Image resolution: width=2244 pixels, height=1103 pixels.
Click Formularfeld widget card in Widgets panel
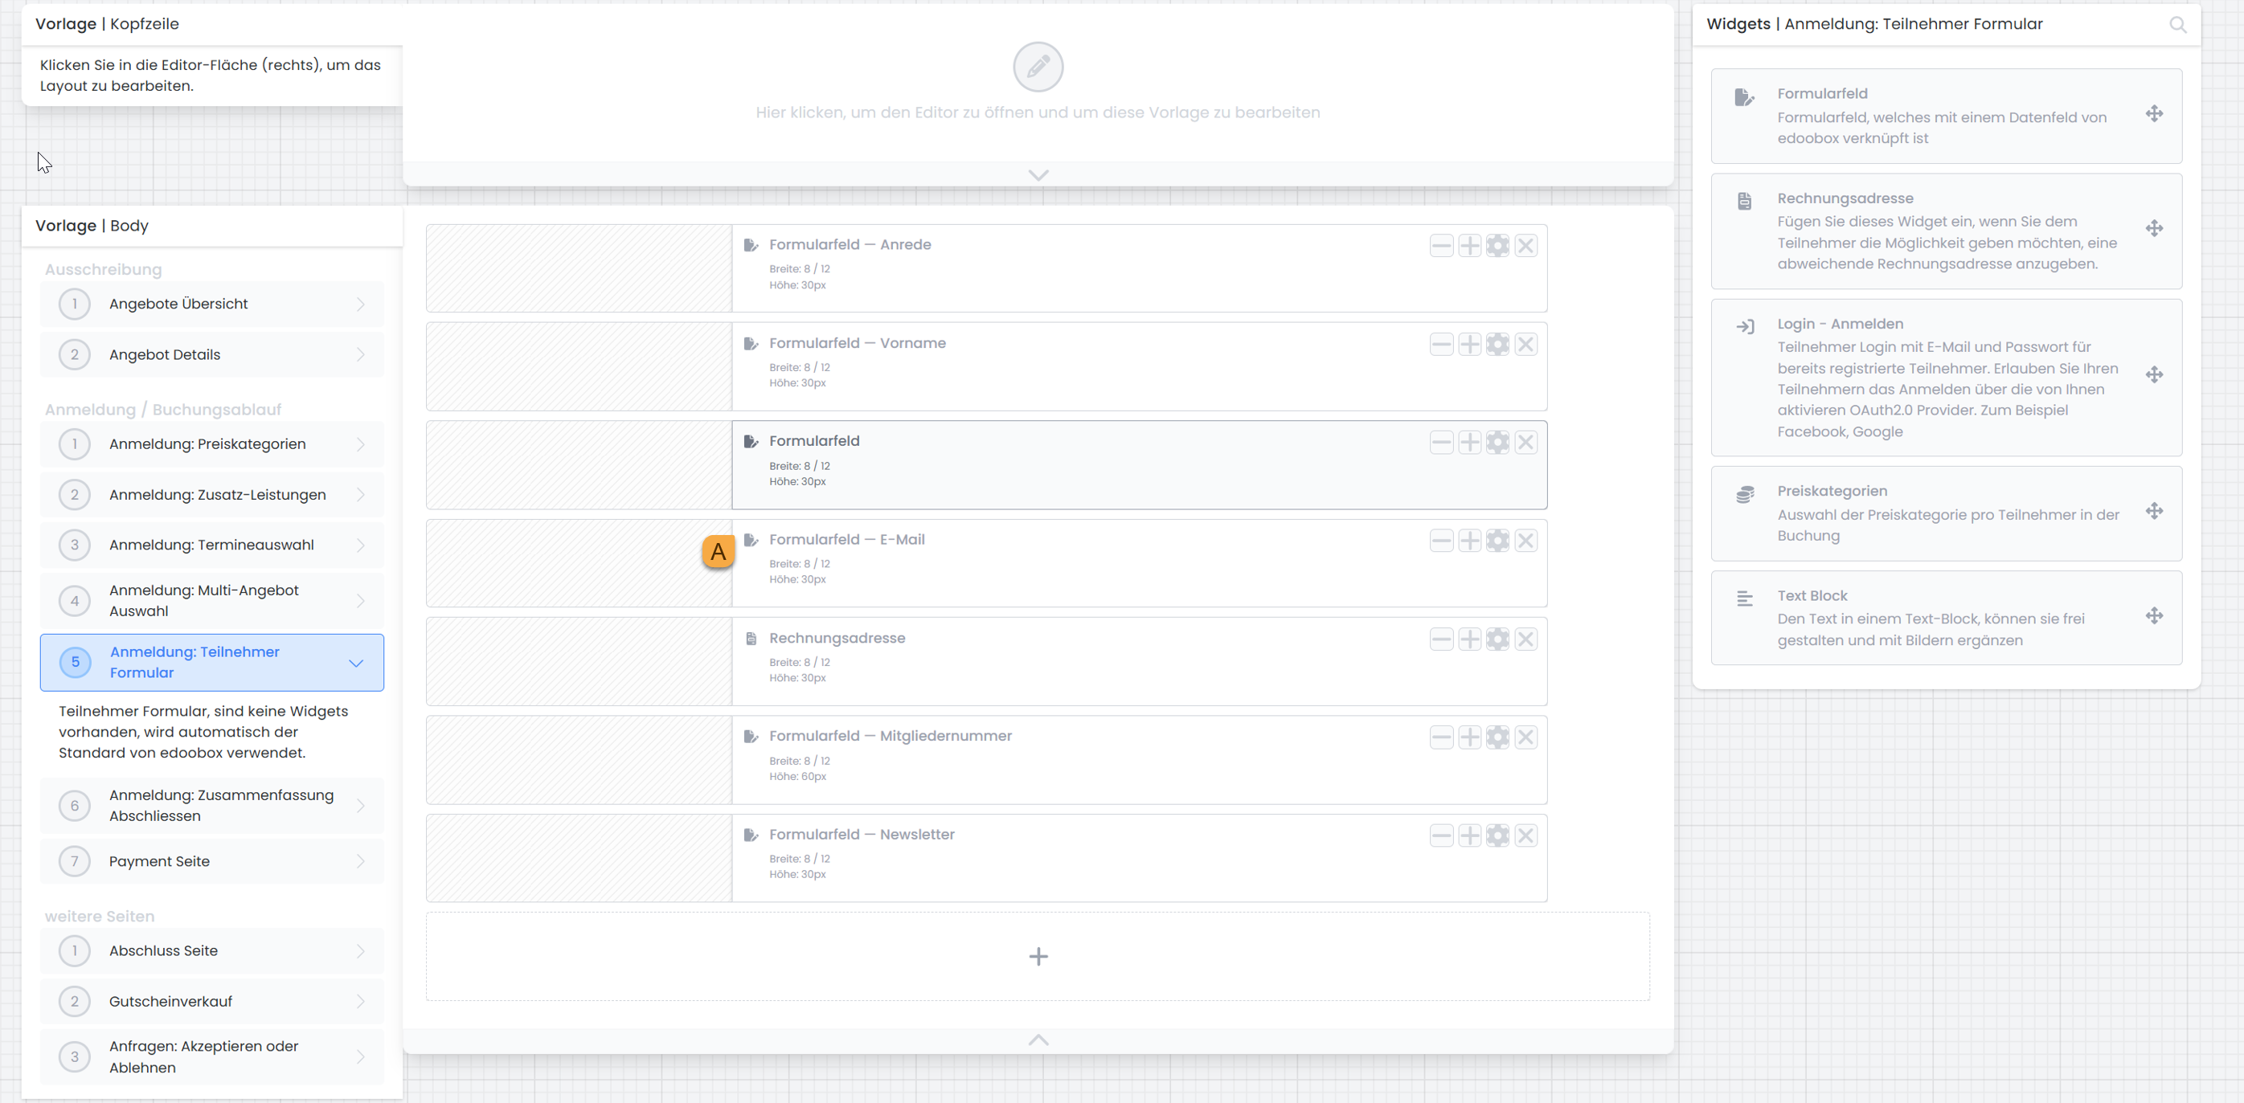coord(1945,116)
